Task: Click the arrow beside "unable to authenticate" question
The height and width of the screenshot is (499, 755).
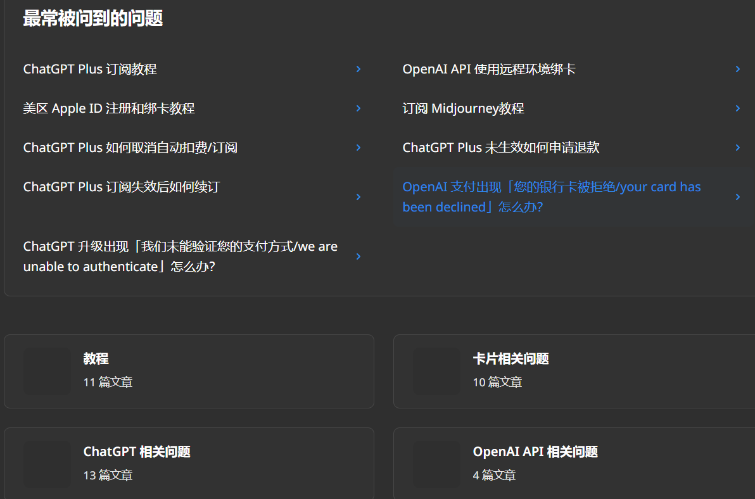Action: pos(358,256)
